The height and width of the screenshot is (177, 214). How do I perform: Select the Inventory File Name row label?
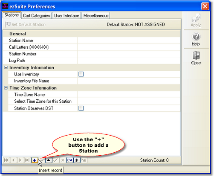[x=32, y=81]
